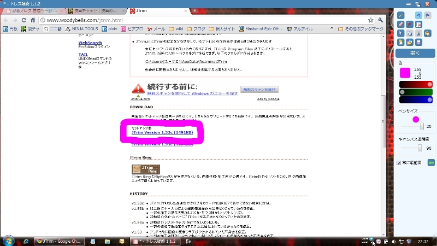Open the メール bookmark

pos(156,29)
